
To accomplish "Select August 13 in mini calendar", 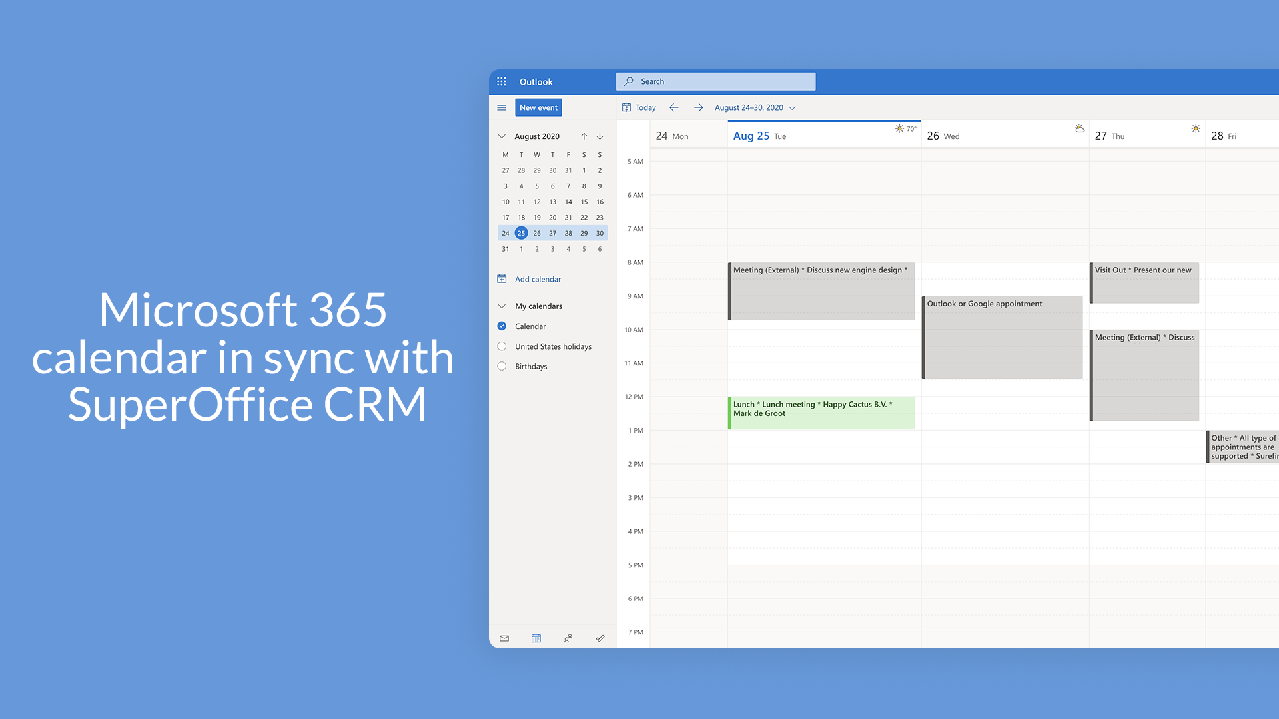I will 552,202.
